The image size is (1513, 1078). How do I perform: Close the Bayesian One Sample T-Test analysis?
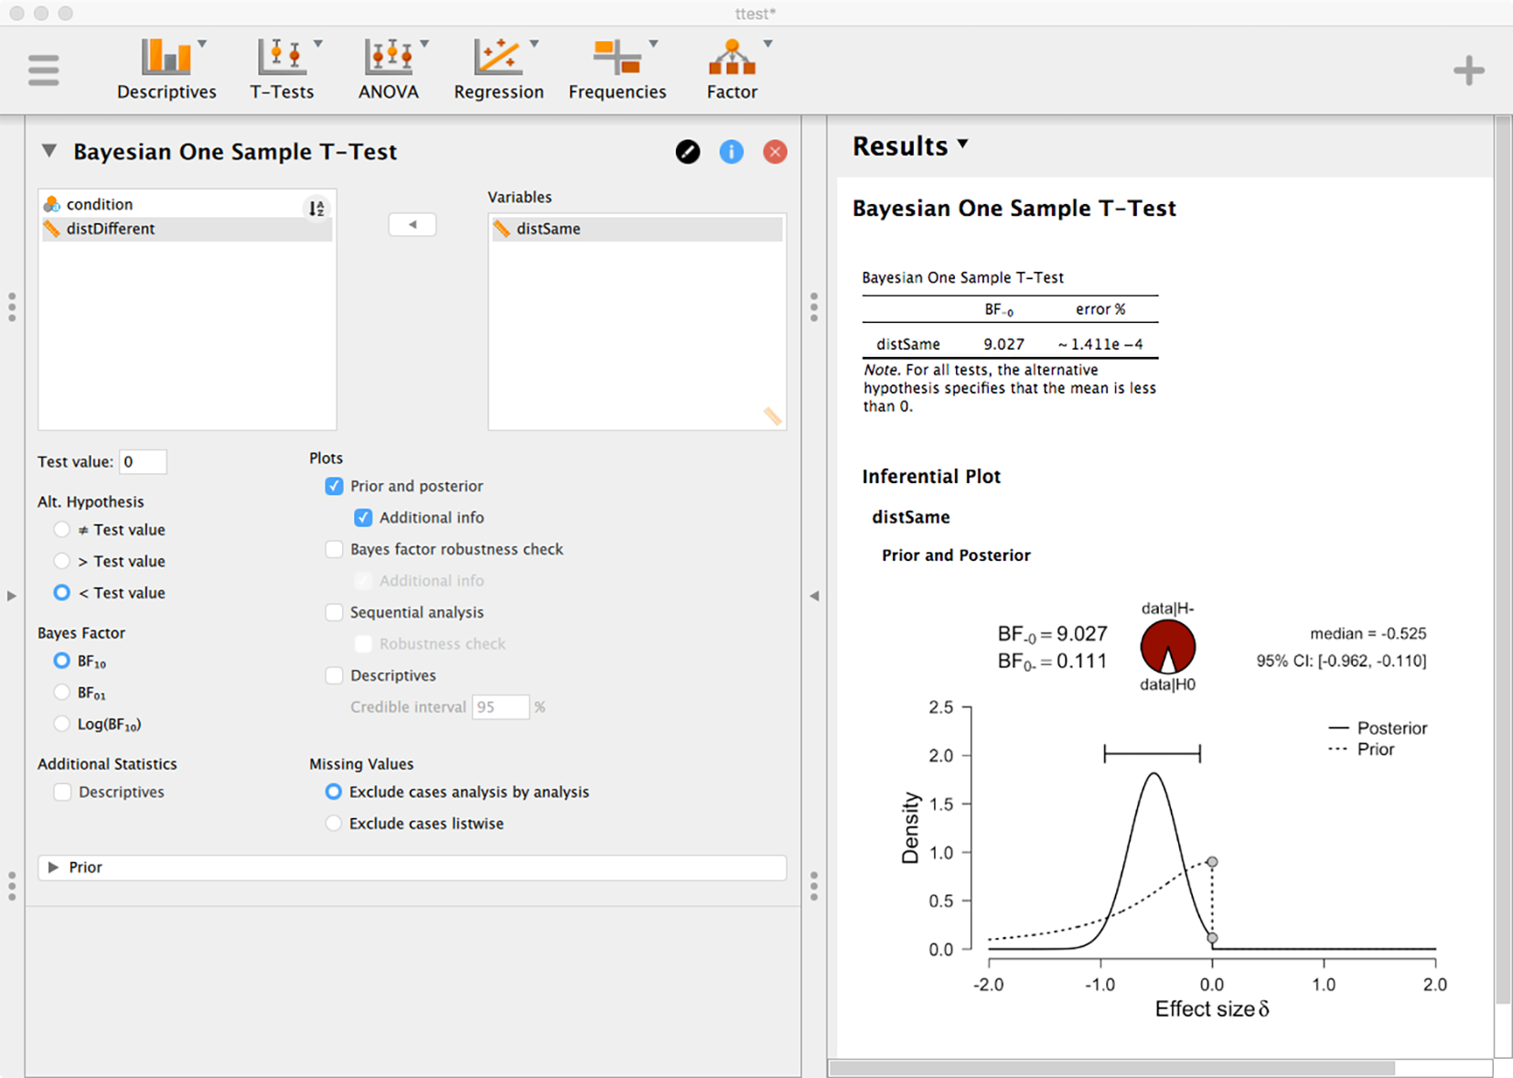click(775, 152)
